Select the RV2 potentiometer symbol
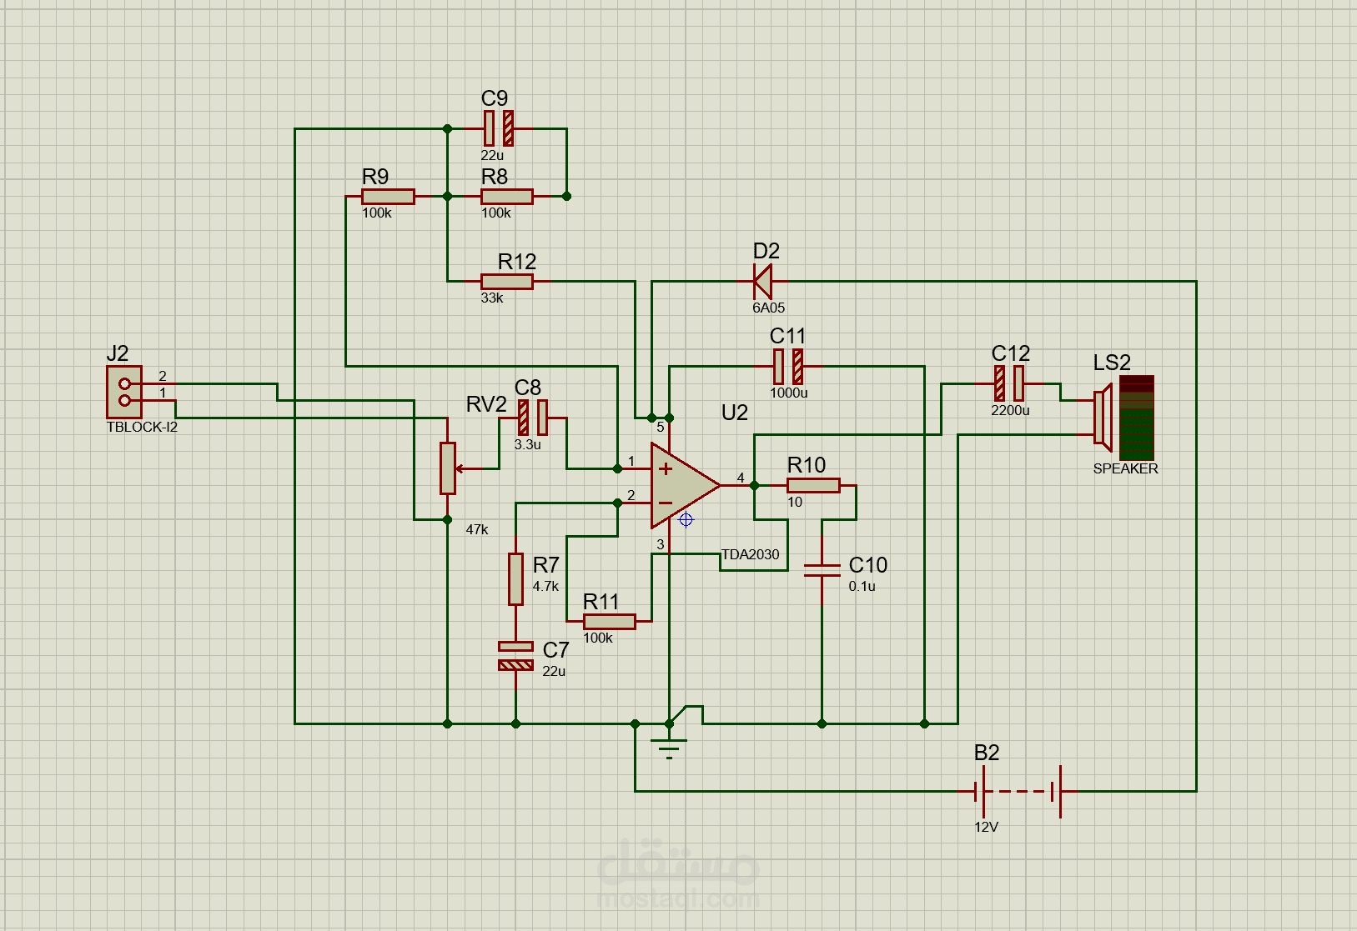 pyautogui.click(x=448, y=468)
